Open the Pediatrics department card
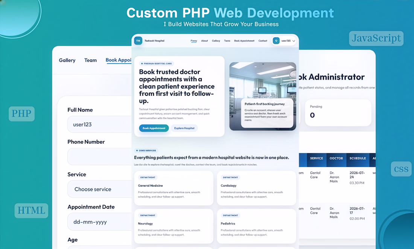The image size is (414, 249). pos(256,226)
